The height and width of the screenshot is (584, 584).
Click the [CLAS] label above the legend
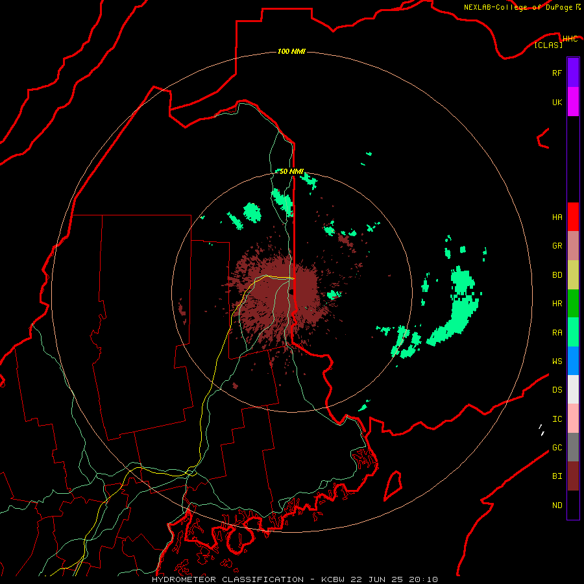548,45
